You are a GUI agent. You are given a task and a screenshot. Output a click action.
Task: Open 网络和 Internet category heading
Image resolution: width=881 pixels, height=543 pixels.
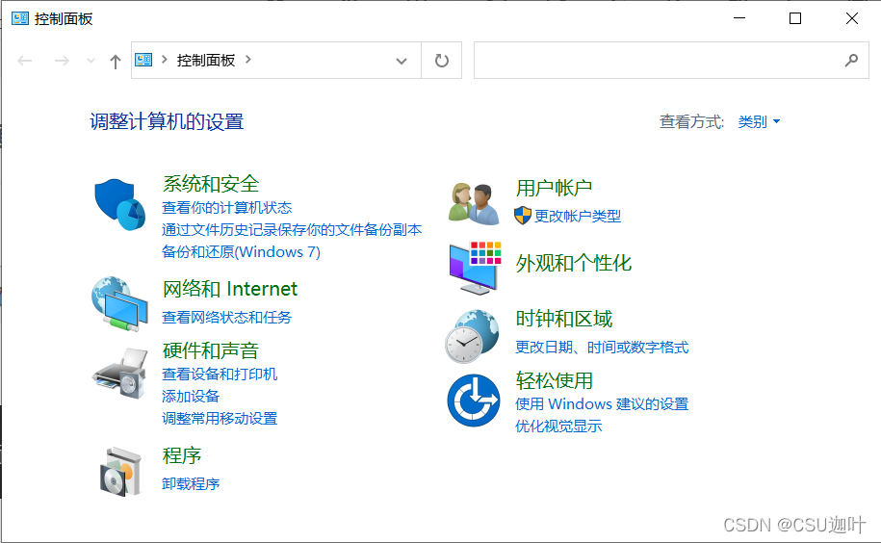(230, 289)
